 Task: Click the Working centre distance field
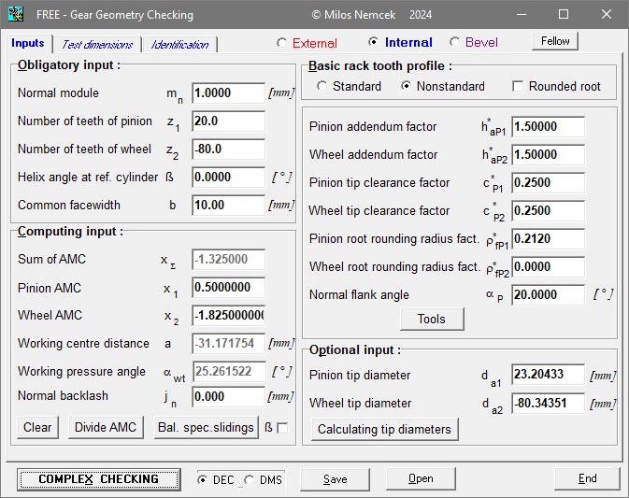(228, 344)
